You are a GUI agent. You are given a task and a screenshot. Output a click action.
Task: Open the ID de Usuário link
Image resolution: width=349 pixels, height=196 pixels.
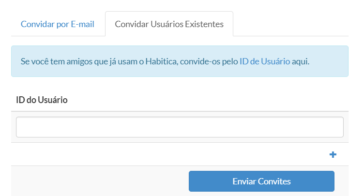(265, 61)
